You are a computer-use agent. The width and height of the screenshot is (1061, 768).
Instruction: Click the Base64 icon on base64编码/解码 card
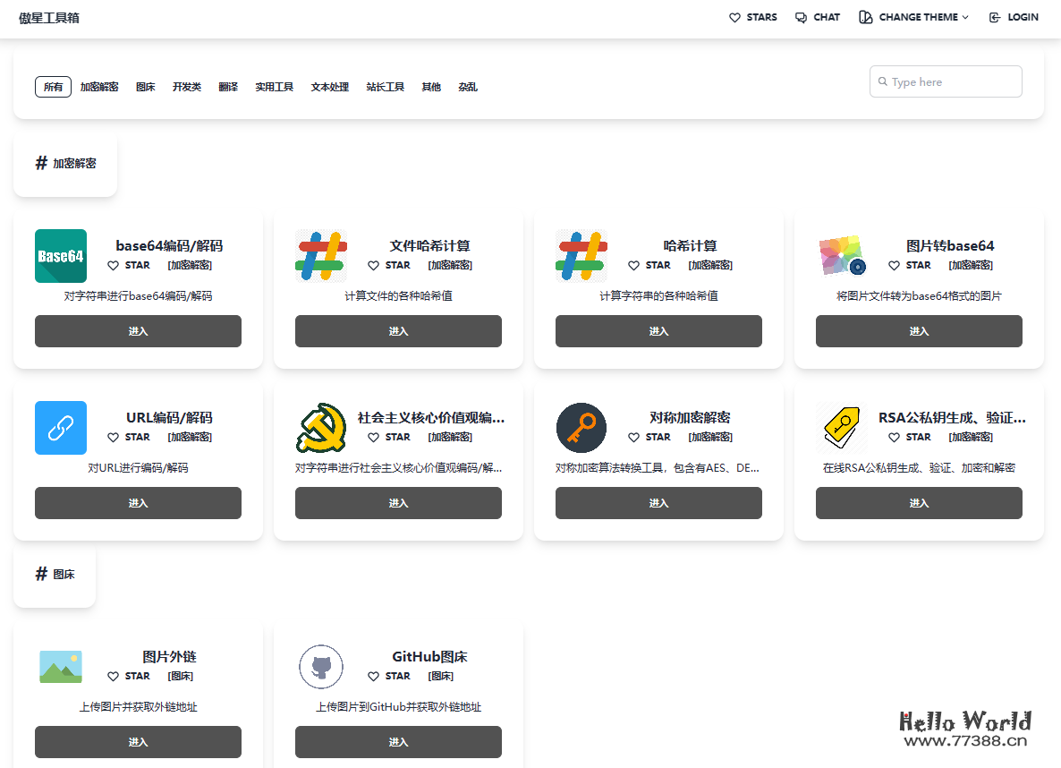click(60, 255)
